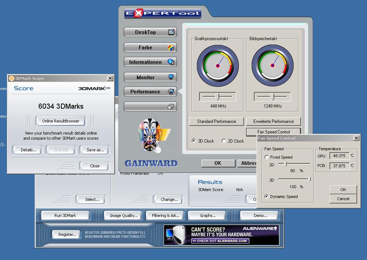
Task: Select the 2D Clock radio button
Action: pyautogui.click(x=224, y=141)
